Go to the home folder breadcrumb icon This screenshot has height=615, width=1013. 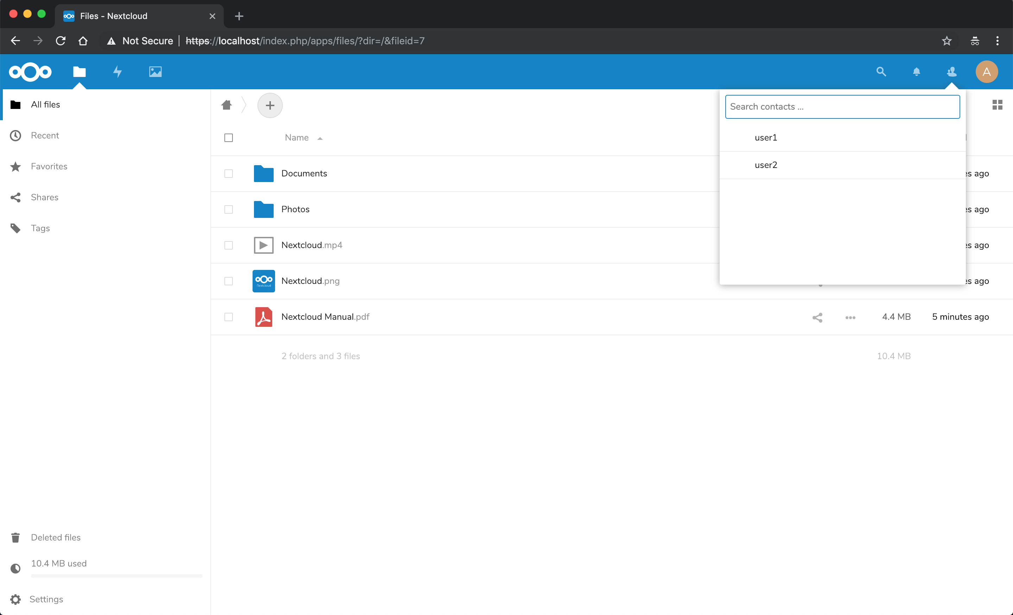tap(227, 105)
